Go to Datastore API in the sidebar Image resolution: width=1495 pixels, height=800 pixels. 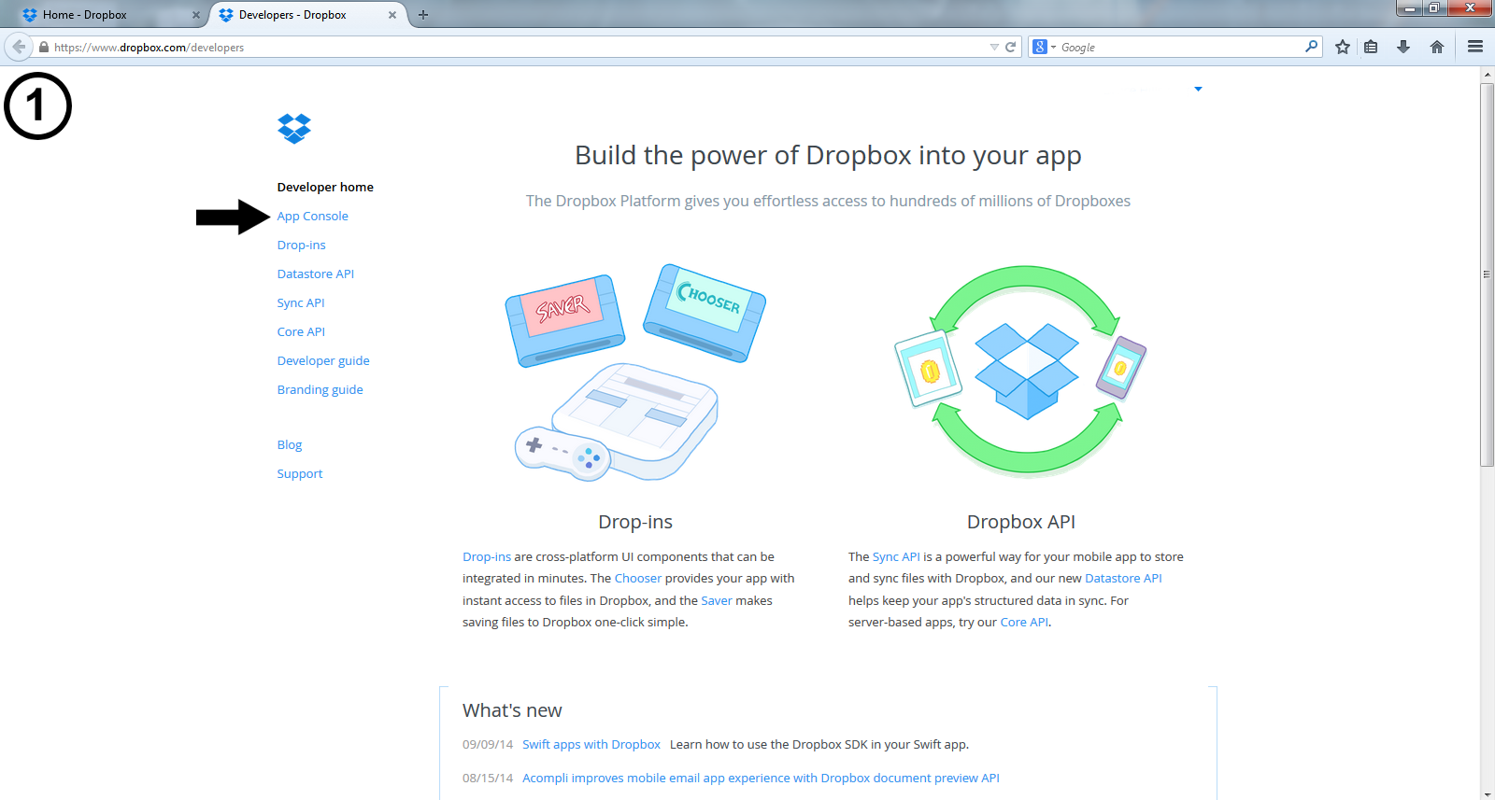click(315, 274)
